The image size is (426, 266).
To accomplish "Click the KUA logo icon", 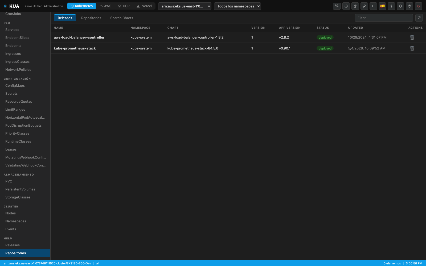I will pyautogui.click(x=5, y=6).
